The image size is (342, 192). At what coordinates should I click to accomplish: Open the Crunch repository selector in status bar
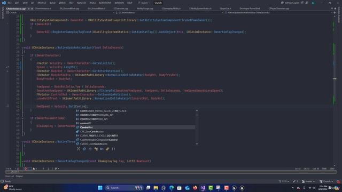326,181
